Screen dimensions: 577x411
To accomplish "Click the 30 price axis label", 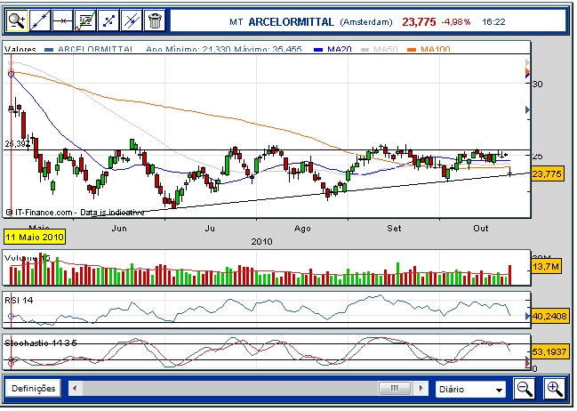I will tap(537, 85).
